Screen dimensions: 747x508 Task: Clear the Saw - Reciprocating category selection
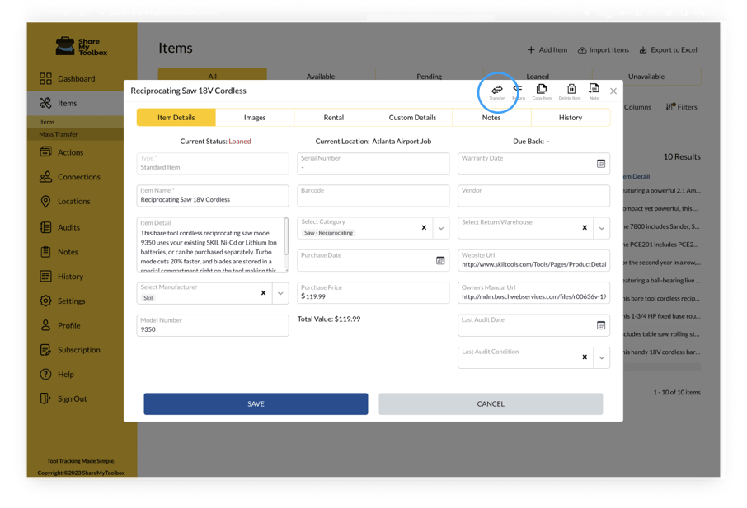coord(424,228)
